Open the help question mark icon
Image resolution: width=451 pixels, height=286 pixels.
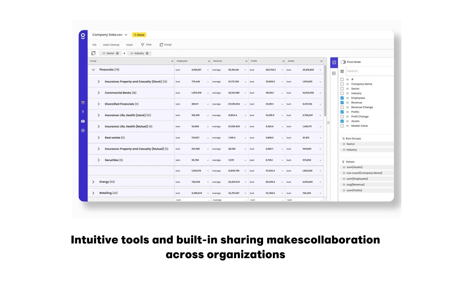pos(83,112)
